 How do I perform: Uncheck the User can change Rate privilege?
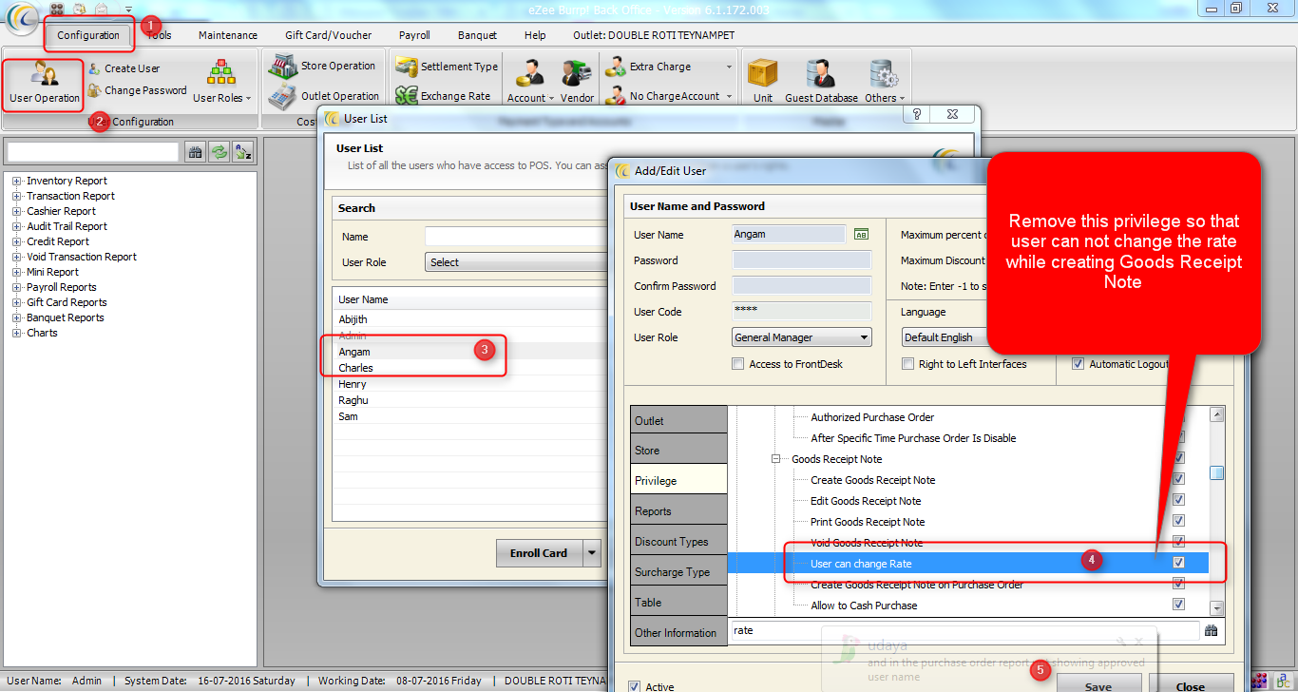1179,564
